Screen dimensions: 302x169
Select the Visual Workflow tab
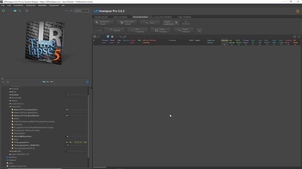tap(141, 17)
